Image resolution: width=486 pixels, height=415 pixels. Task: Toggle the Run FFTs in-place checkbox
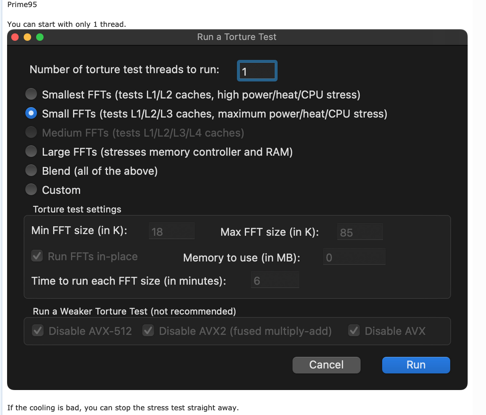[37, 256]
